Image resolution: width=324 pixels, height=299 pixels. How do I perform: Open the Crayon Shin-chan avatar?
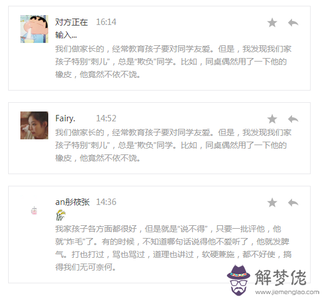click(34, 29)
